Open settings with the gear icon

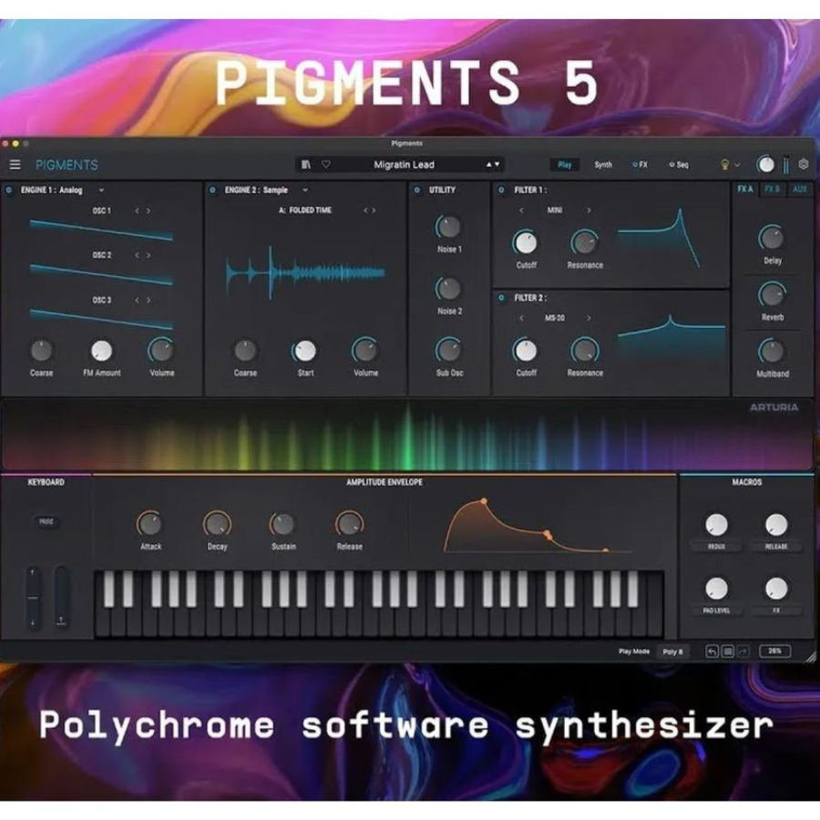click(x=804, y=164)
